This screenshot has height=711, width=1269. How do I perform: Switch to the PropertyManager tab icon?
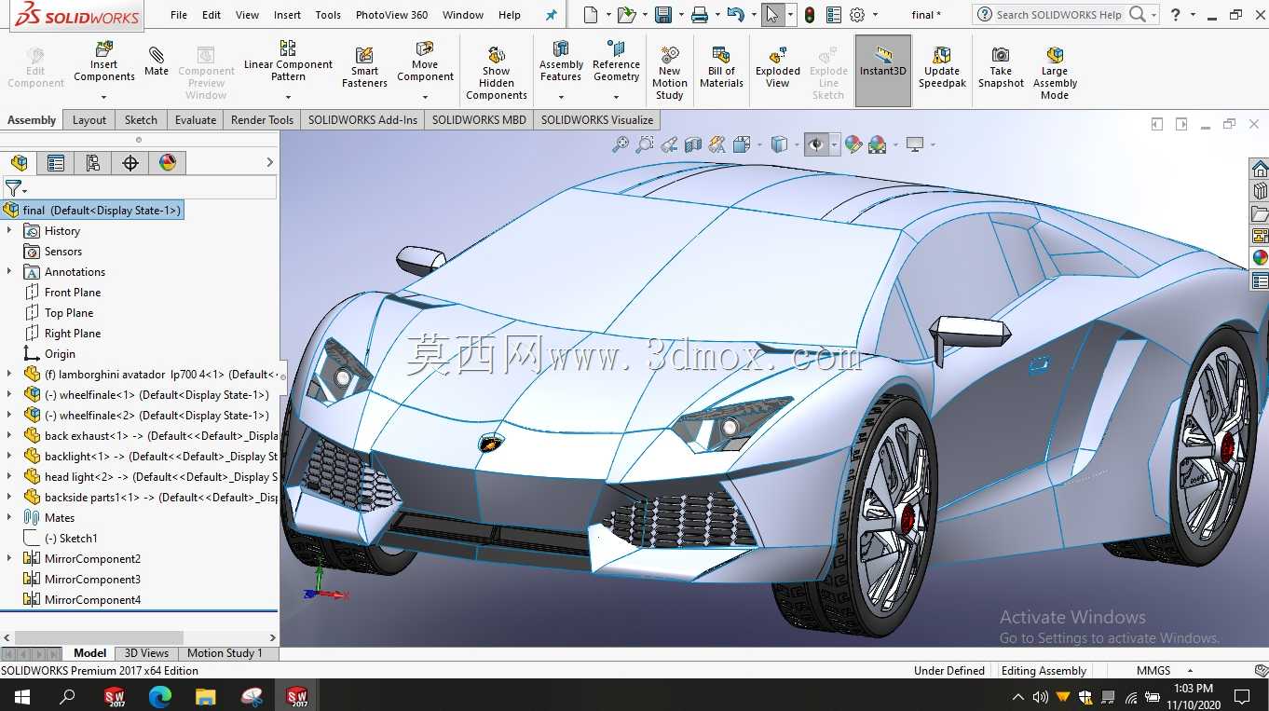[56, 163]
